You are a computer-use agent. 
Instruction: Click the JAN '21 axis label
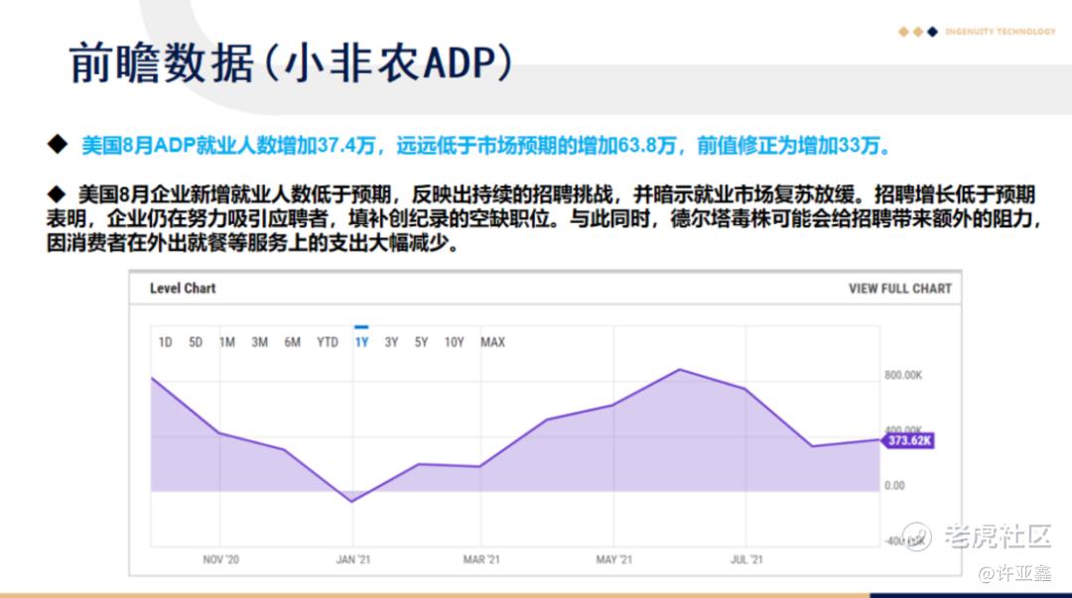352,559
